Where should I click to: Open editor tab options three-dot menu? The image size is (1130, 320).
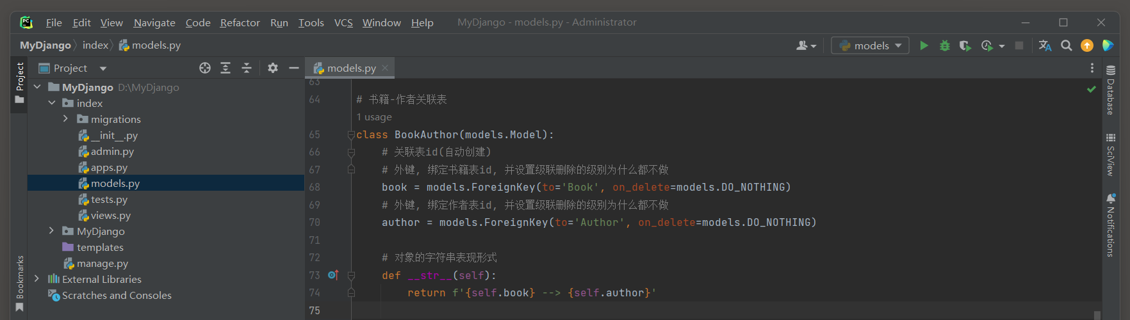coord(1092,68)
